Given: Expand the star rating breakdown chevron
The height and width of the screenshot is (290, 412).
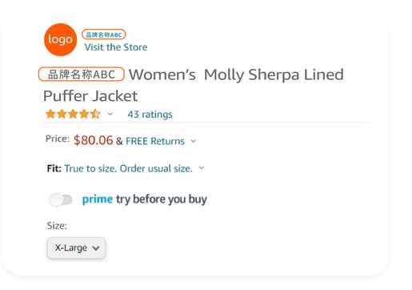Looking at the screenshot, I should point(110,114).
